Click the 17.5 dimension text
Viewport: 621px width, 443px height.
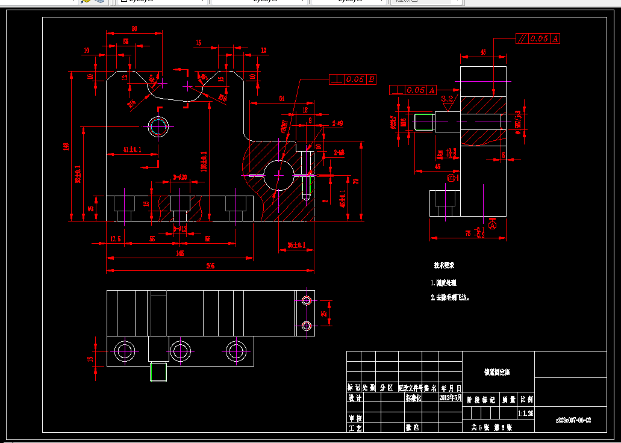(116, 239)
